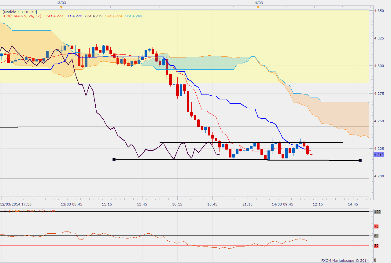Image resolution: width=391 pixels, height=263 pixels.
Task: Select the "[Modèle : ICHICYP]" template label
Action: point(20,12)
